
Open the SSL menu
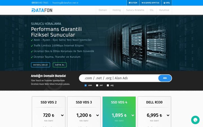(x=152, y=10)
